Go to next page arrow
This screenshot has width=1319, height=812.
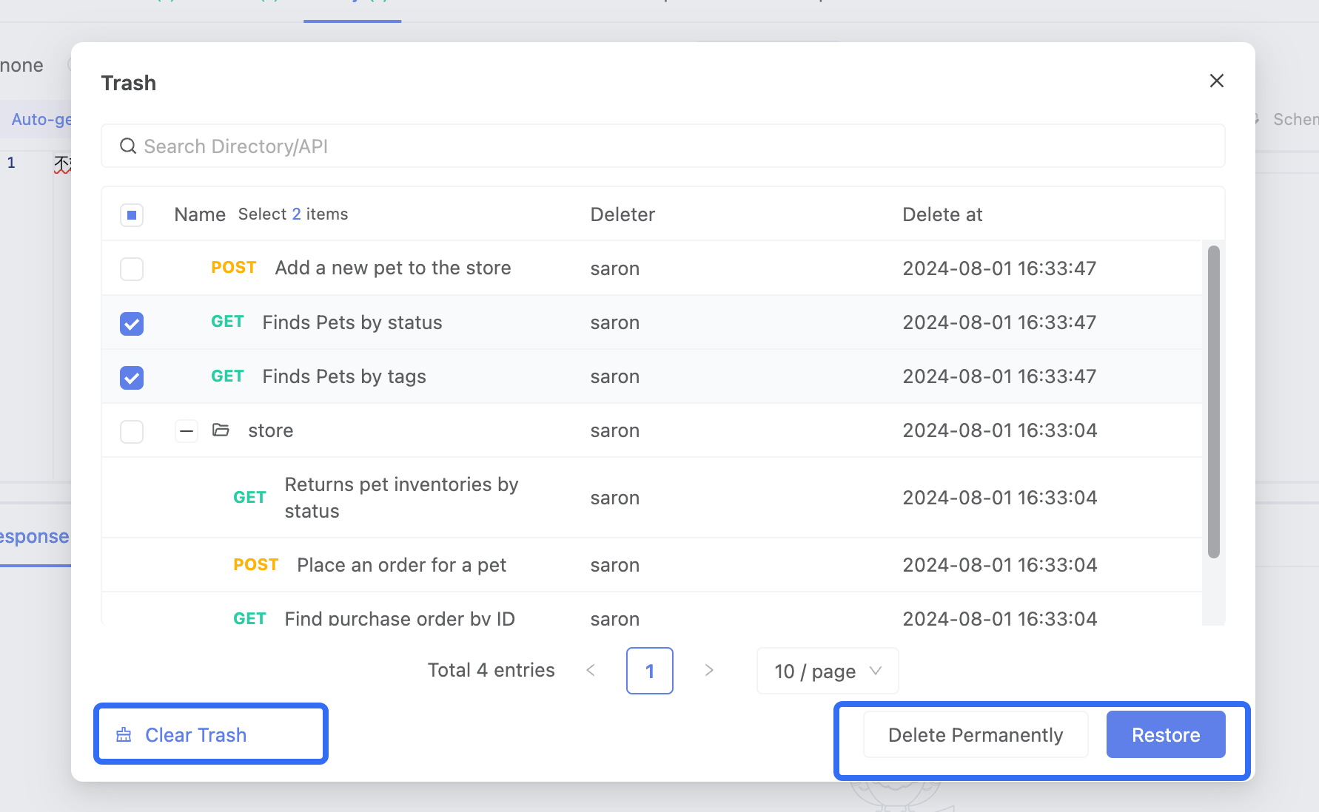pyautogui.click(x=709, y=670)
